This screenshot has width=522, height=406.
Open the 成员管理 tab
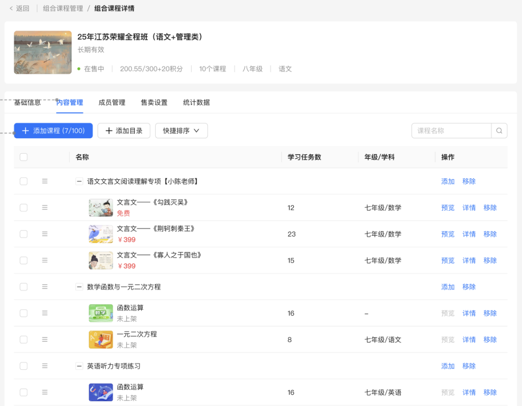(x=112, y=102)
